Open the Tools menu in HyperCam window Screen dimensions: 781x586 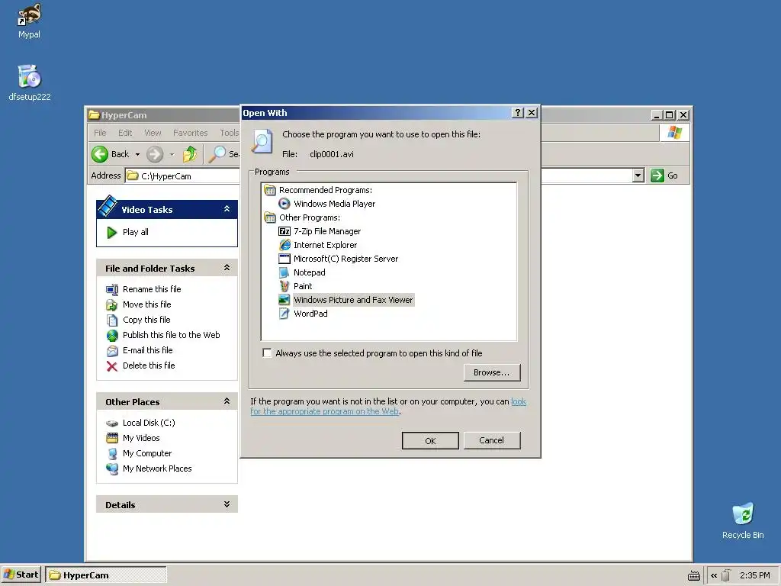pyautogui.click(x=229, y=133)
